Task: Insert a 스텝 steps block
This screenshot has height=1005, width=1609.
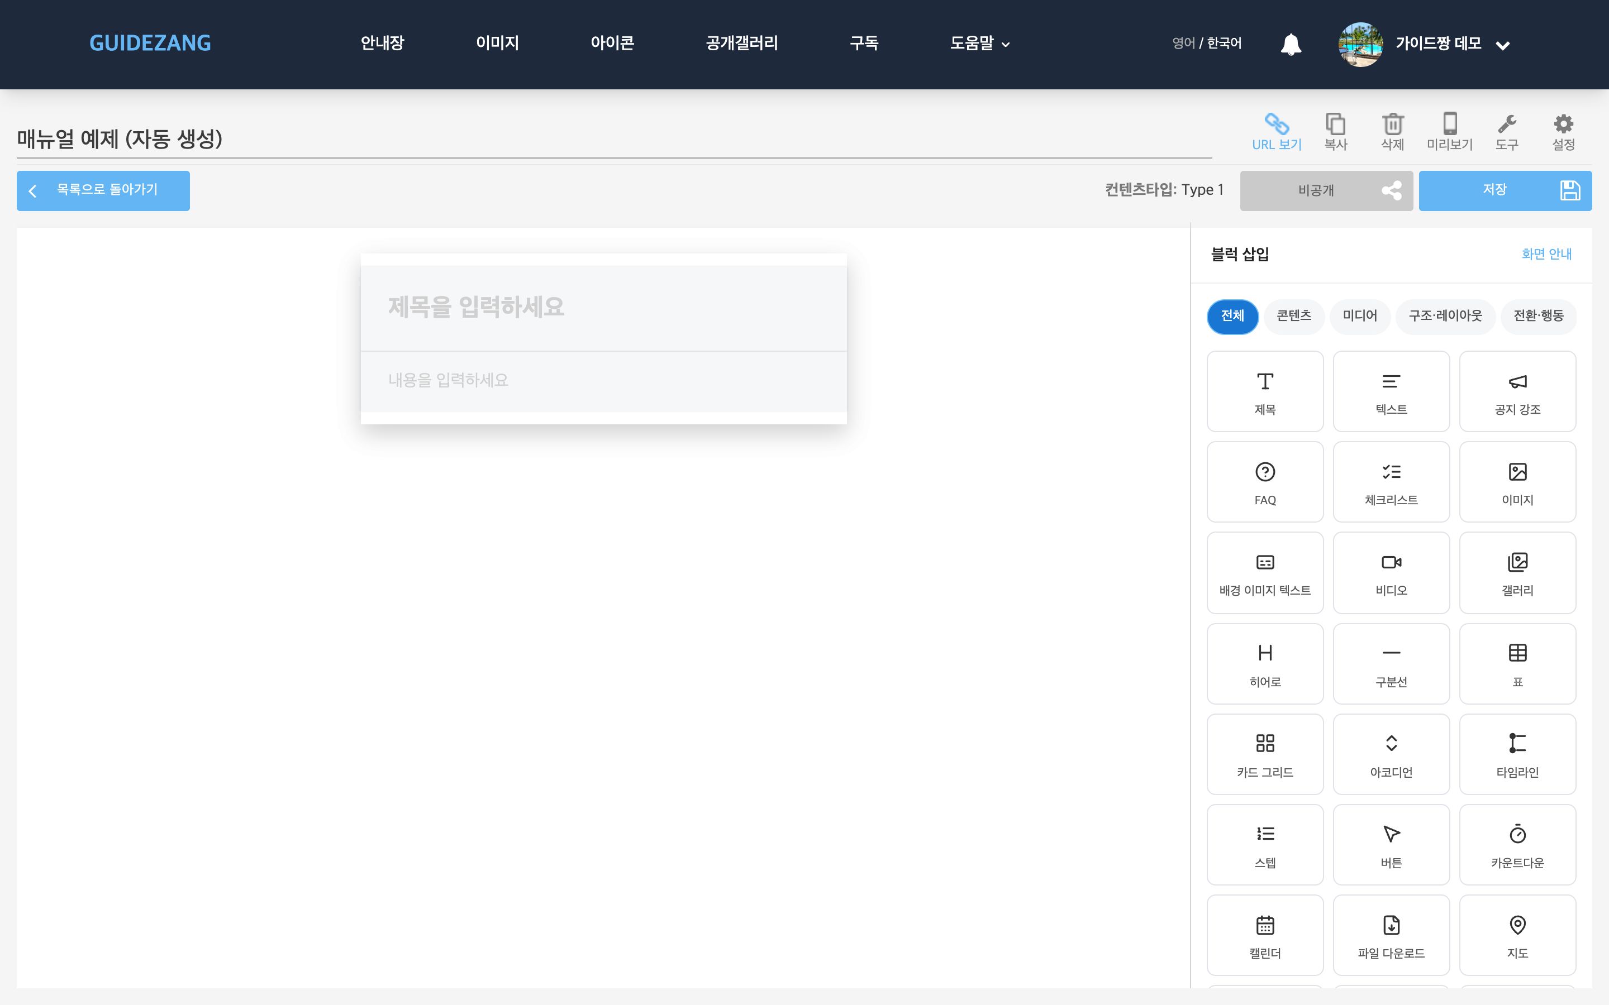Action: [x=1265, y=844]
